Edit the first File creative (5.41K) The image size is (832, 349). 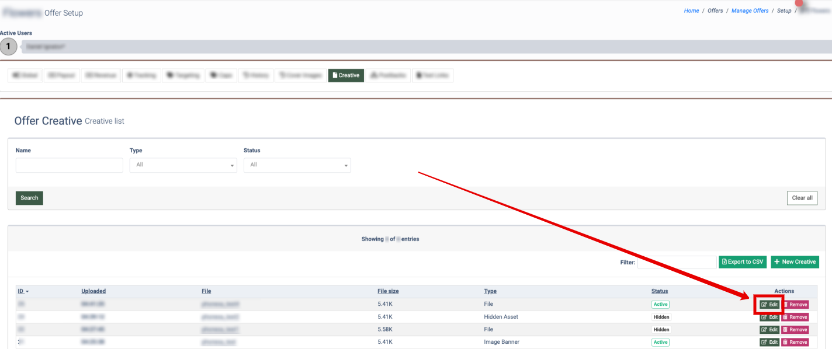[769, 305]
